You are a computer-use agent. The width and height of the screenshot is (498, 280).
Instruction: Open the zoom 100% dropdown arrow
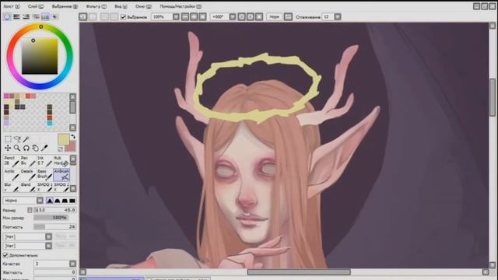point(176,17)
